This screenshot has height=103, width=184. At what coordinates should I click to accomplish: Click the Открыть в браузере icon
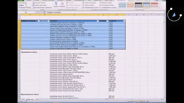67,5
